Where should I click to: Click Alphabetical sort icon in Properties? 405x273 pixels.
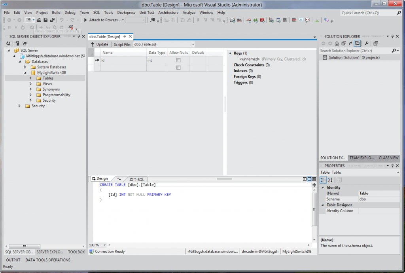[x=330, y=180]
